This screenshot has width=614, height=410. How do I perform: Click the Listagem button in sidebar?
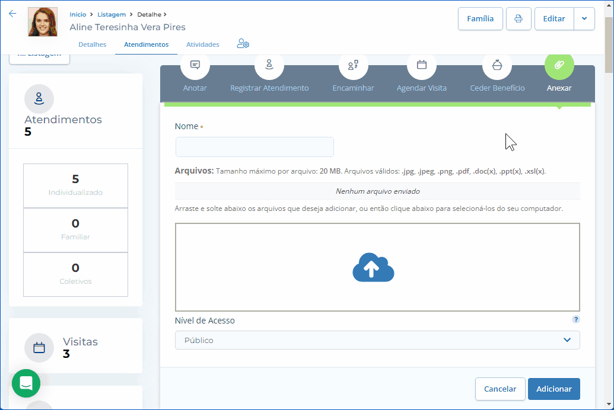(x=40, y=58)
